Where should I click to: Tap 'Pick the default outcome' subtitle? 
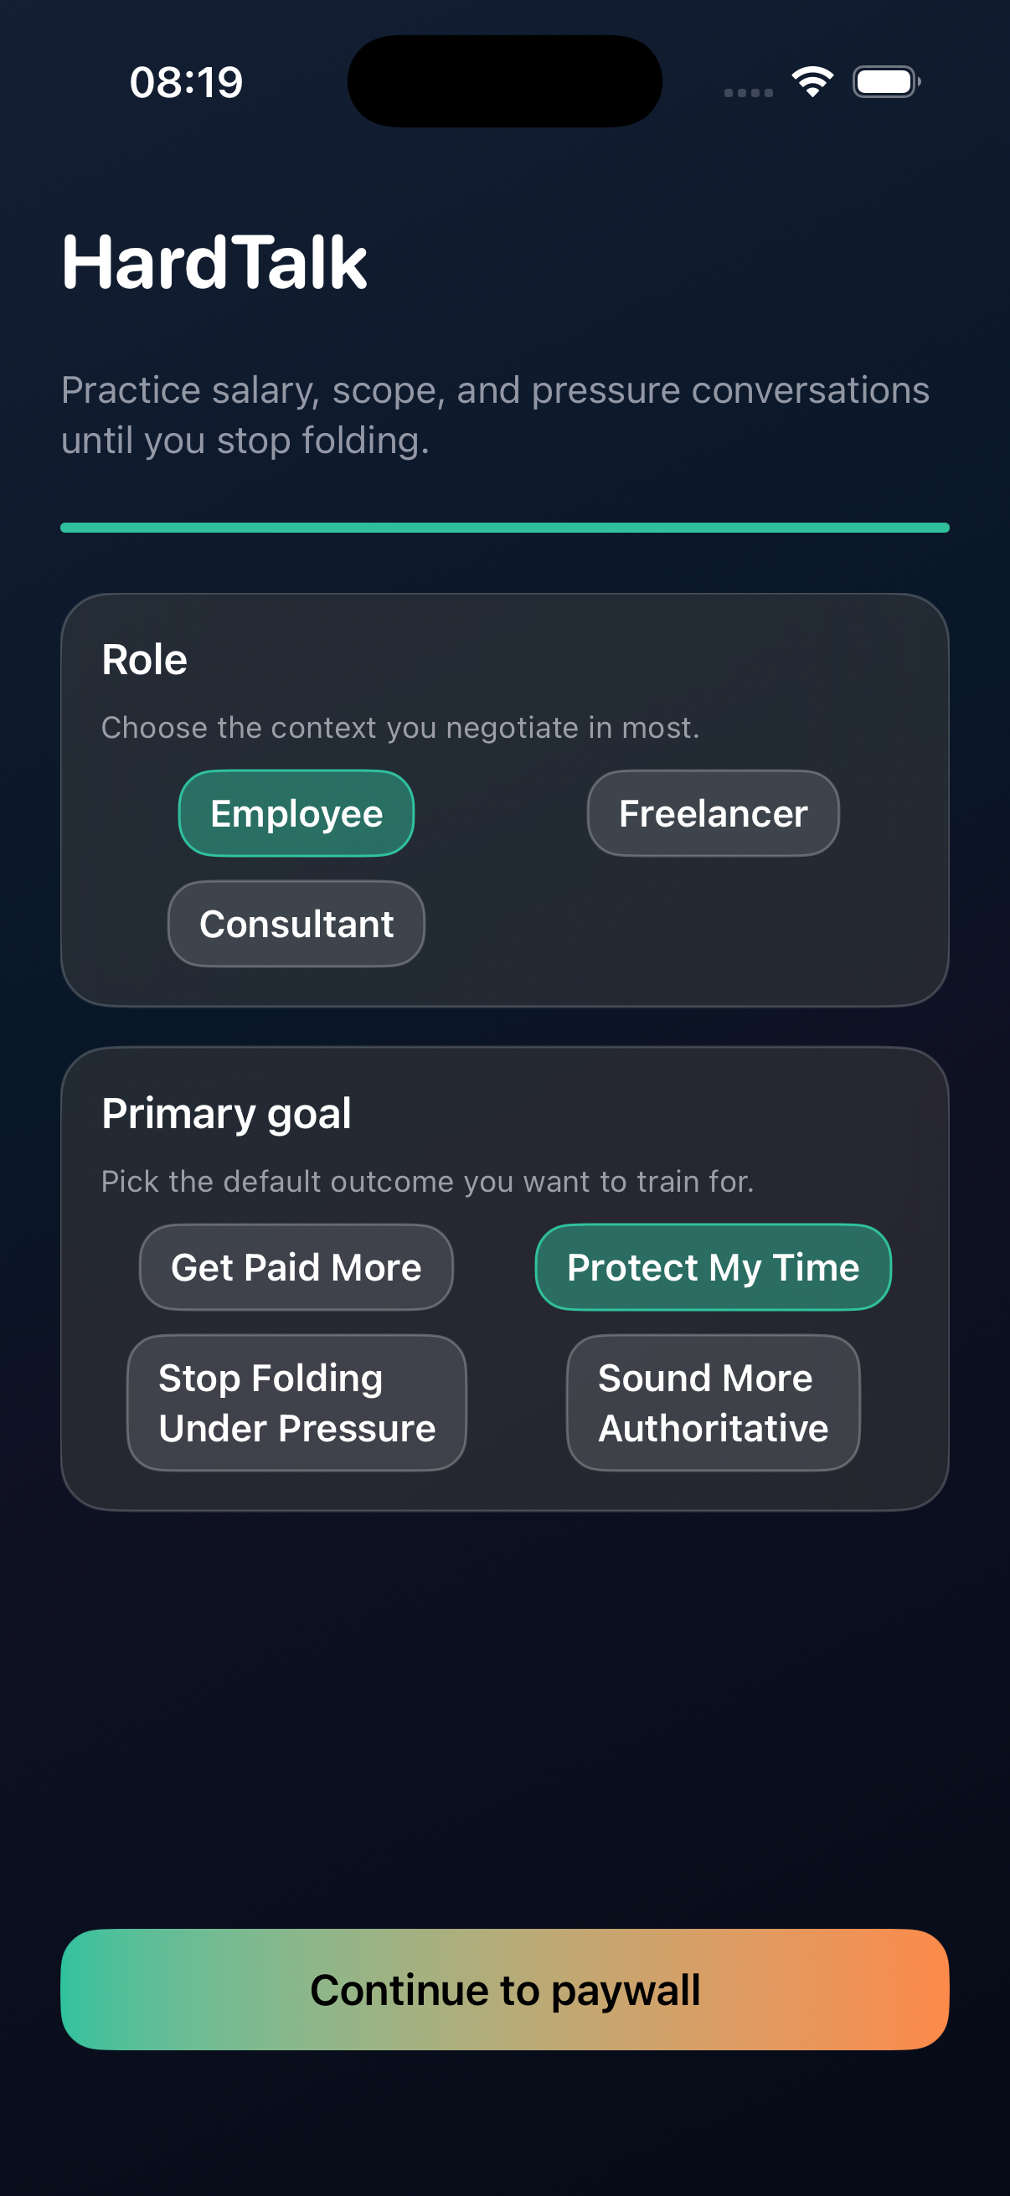point(427,1182)
